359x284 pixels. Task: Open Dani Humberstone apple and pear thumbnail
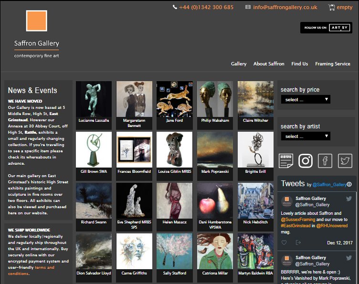(215, 200)
